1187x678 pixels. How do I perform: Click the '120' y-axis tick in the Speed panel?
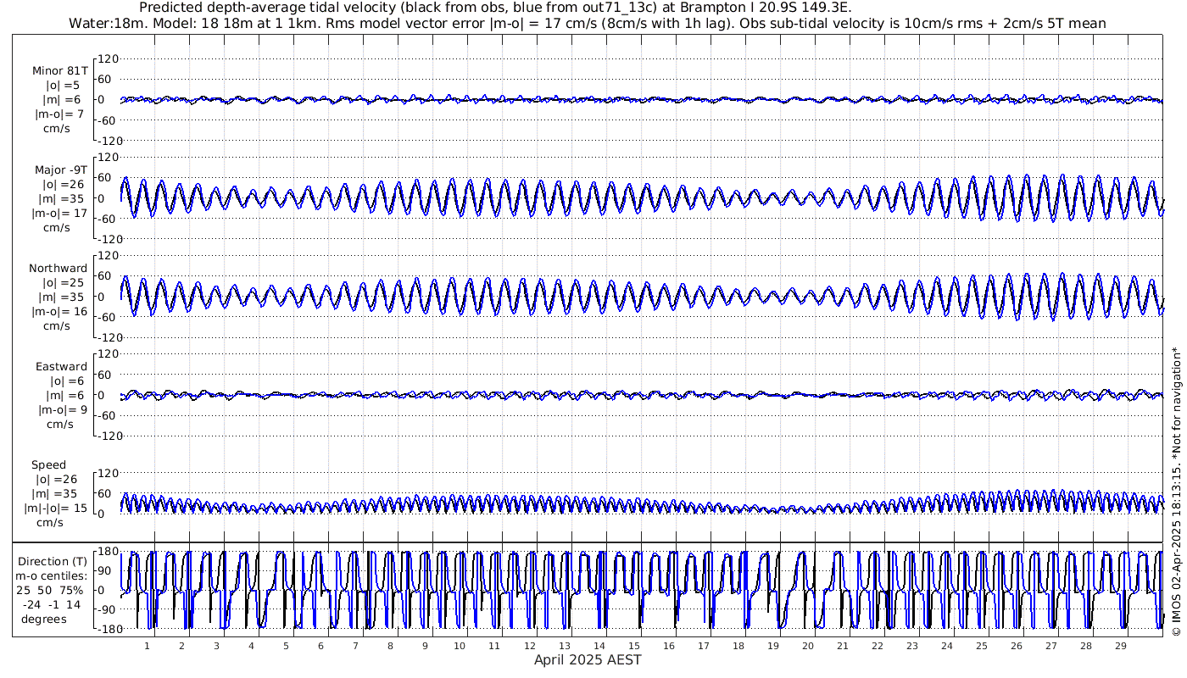click(108, 473)
